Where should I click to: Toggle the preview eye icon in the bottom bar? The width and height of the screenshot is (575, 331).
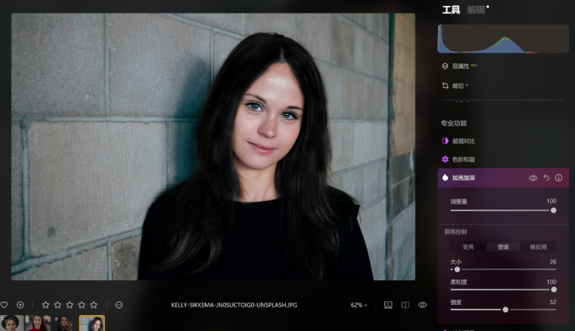[x=423, y=305]
